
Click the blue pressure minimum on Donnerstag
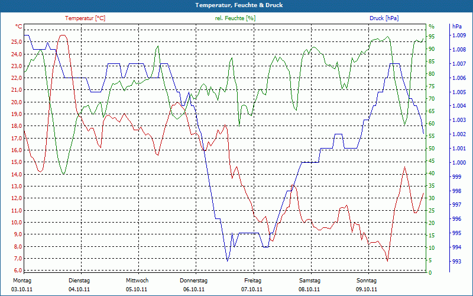(227, 261)
